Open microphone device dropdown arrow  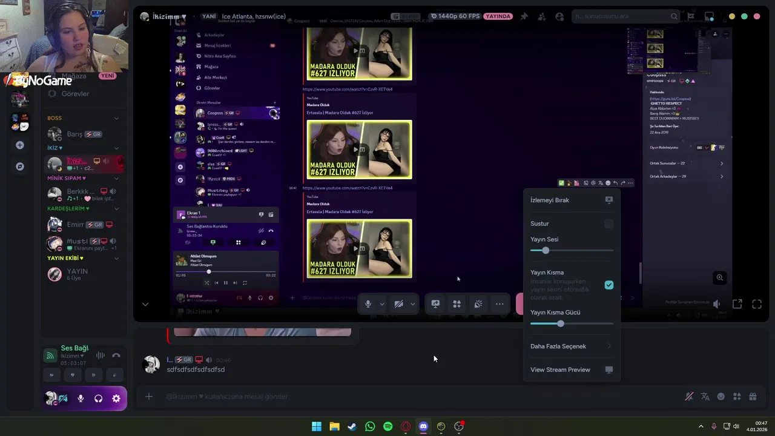(x=382, y=304)
